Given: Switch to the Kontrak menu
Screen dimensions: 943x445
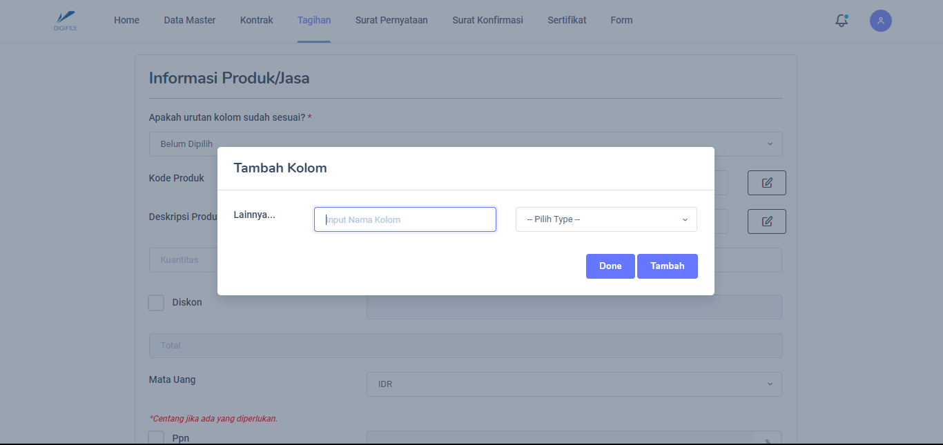Looking at the screenshot, I should (257, 21).
